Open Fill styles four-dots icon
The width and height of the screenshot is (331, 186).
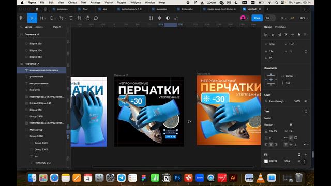click(299, 154)
